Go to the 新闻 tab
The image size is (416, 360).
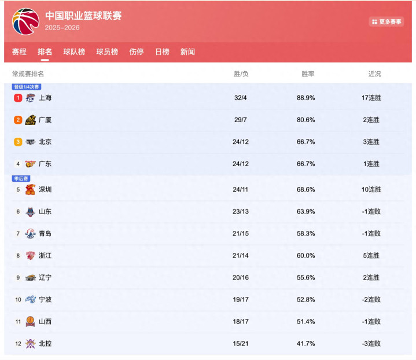click(x=187, y=52)
